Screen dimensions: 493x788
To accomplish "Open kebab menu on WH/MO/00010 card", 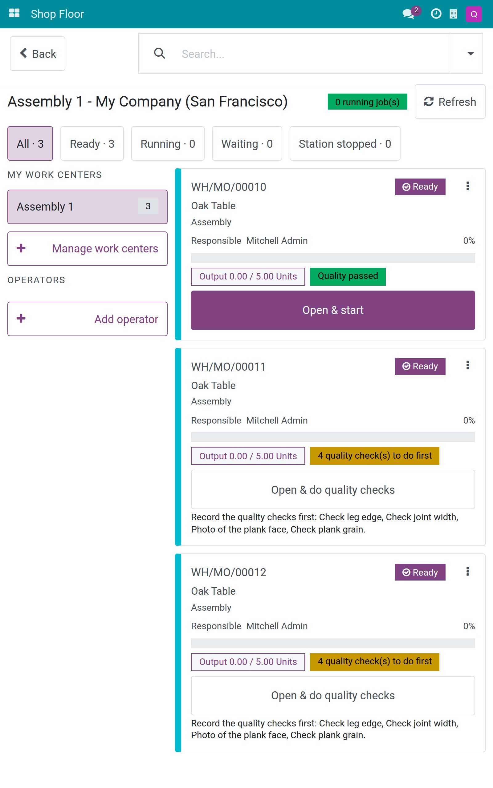I will [467, 186].
